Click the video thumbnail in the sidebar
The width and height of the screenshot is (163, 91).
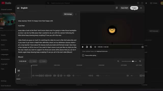point(8,19)
